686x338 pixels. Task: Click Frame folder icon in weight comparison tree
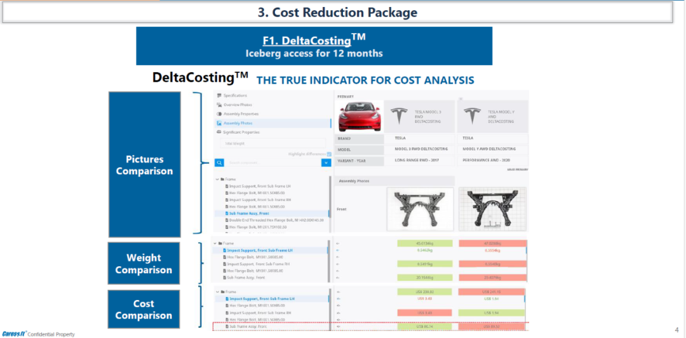[220, 244]
